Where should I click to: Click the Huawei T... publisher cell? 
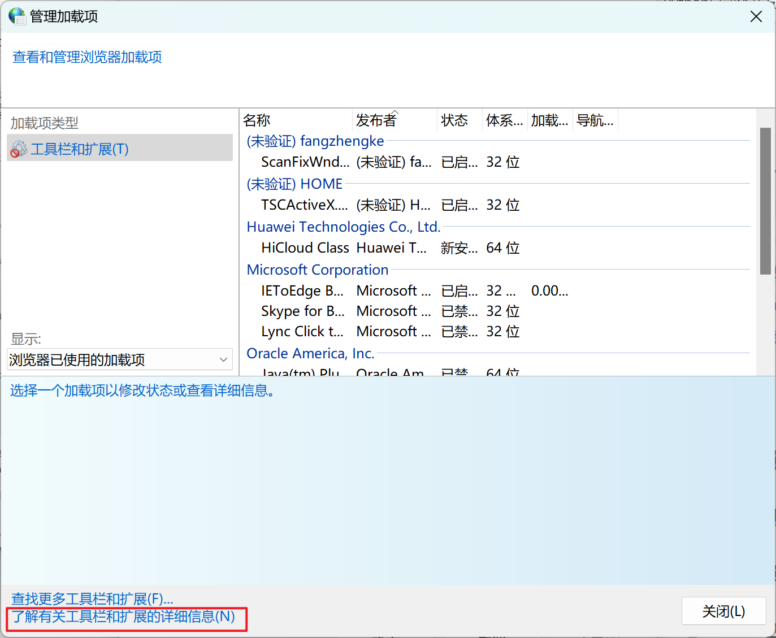[x=391, y=248]
